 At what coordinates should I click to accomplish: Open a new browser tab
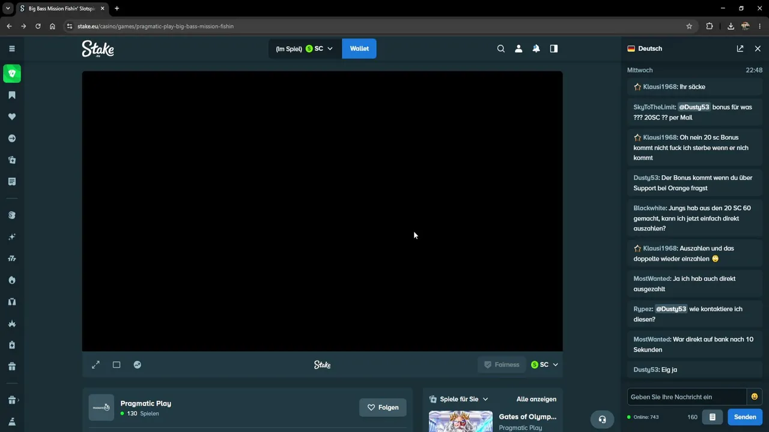(x=117, y=8)
